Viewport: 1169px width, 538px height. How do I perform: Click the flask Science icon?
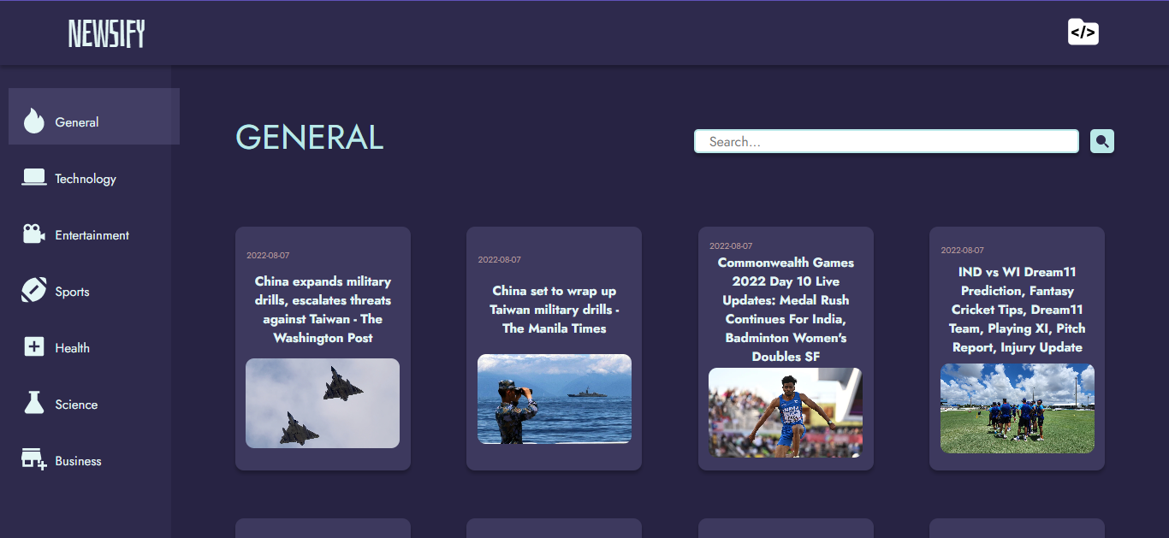34,403
